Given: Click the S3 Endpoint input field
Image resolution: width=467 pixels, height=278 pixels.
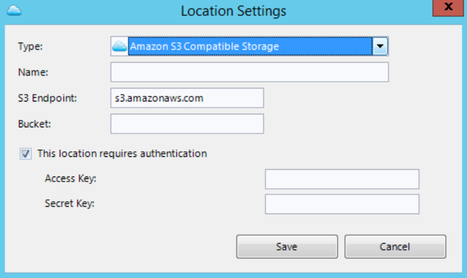Looking at the screenshot, I should (x=187, y=98).
